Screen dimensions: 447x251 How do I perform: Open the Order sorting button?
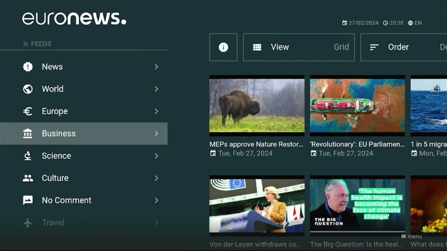(404, 47)
